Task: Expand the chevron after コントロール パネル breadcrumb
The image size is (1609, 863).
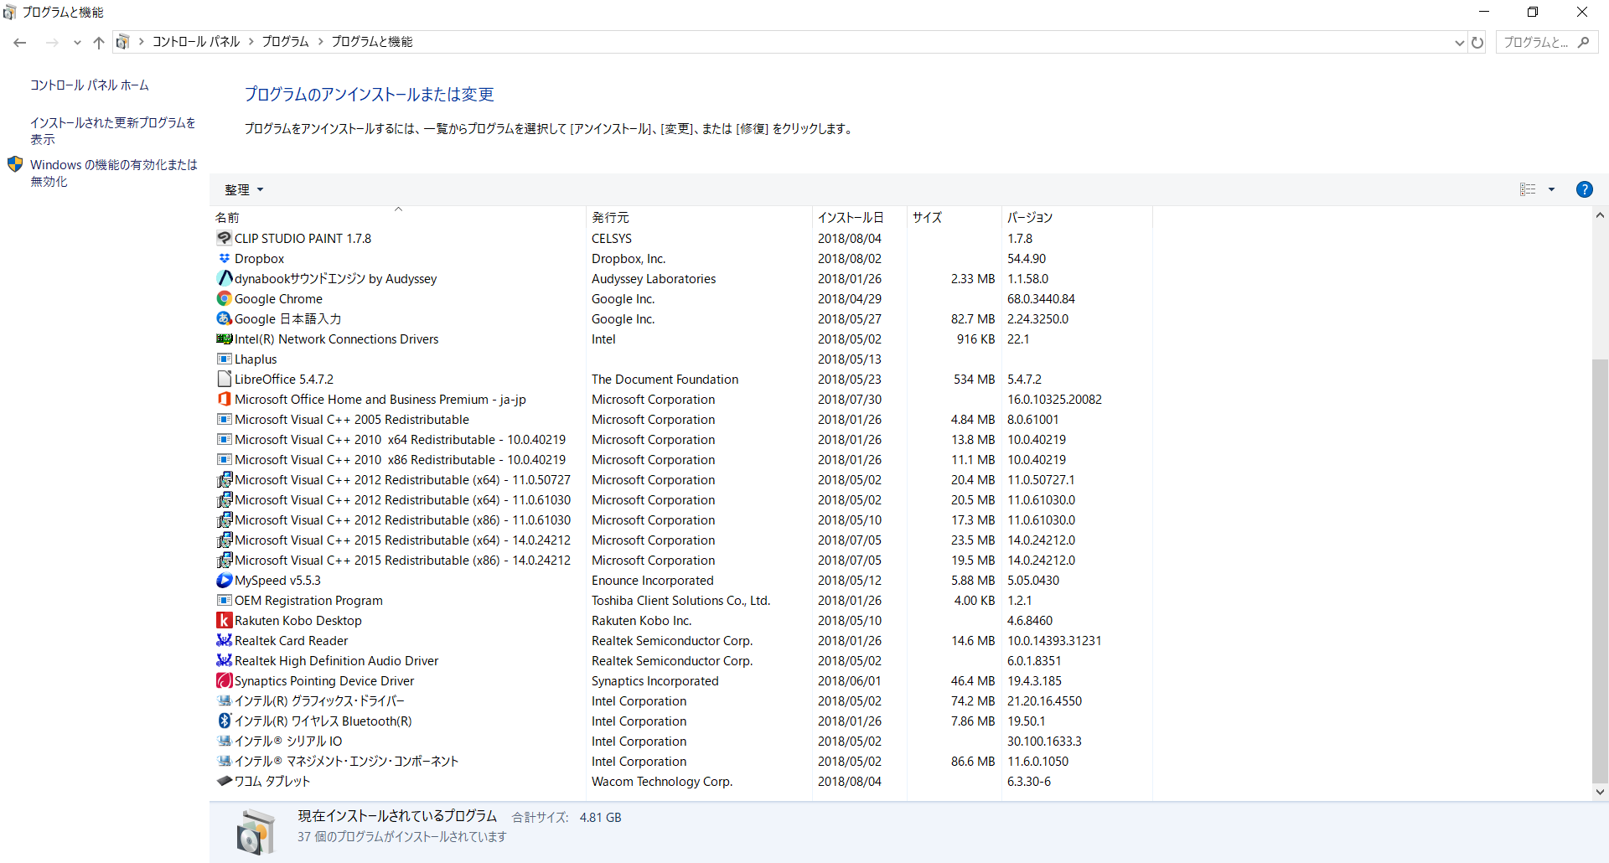Action: [x=251, y=42]
